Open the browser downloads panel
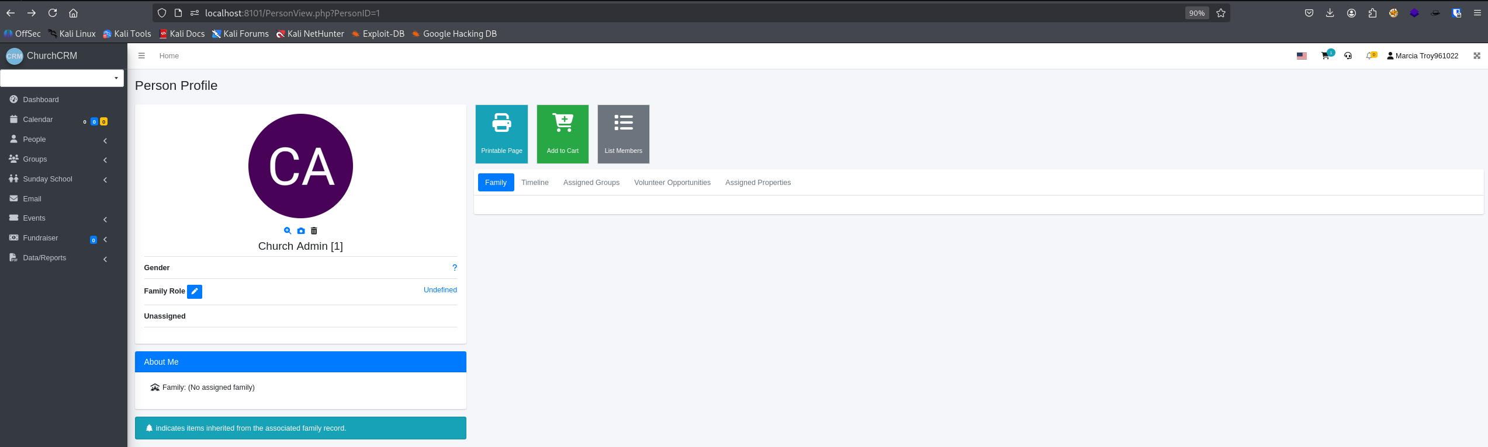 click(x=1330, y=13)
